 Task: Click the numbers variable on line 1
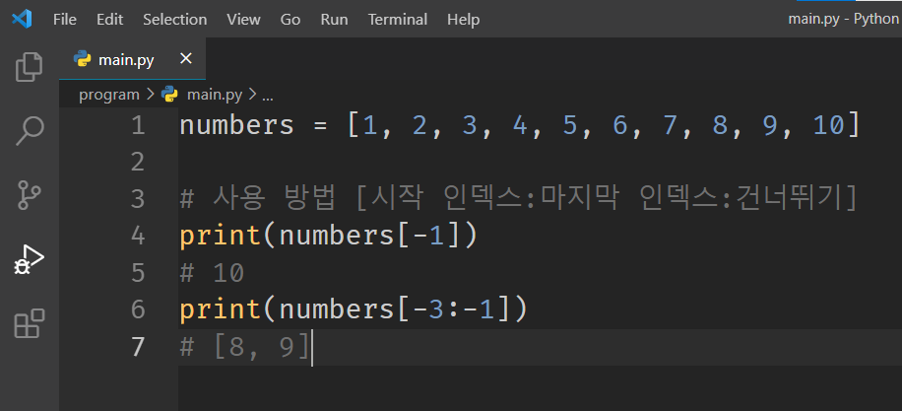[x=236, y=125]
